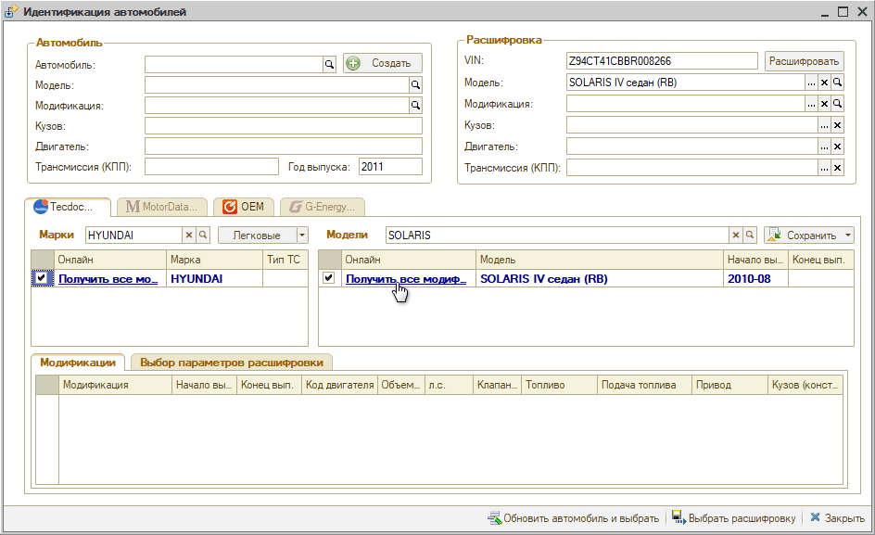Click Обновить автомобиль и выбрать button
Image resolution: width=875 pixels, height=535 pixels.
[573, 518]
